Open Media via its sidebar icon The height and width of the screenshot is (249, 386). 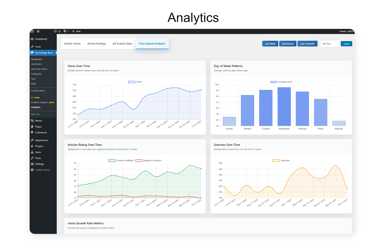32,120
